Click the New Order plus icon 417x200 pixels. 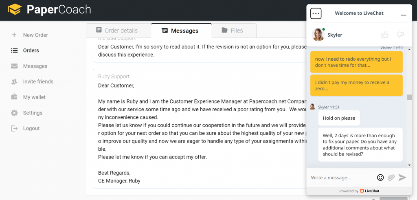coord(14,35)
